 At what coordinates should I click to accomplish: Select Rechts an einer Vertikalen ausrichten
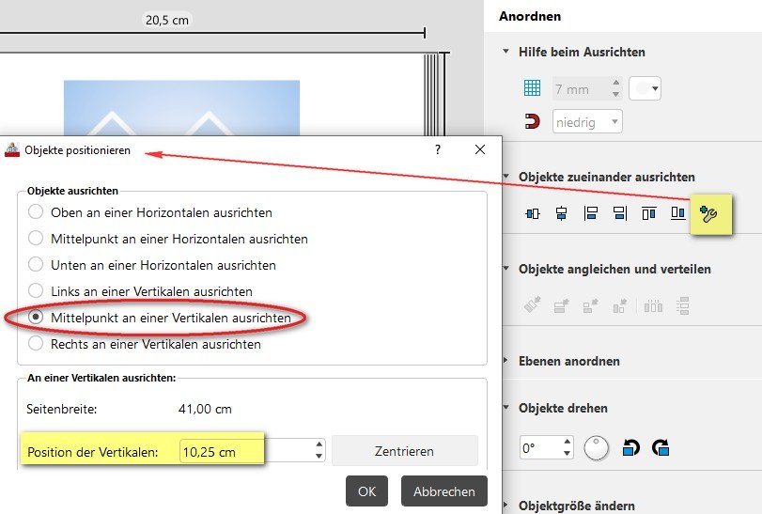(36, 343)
